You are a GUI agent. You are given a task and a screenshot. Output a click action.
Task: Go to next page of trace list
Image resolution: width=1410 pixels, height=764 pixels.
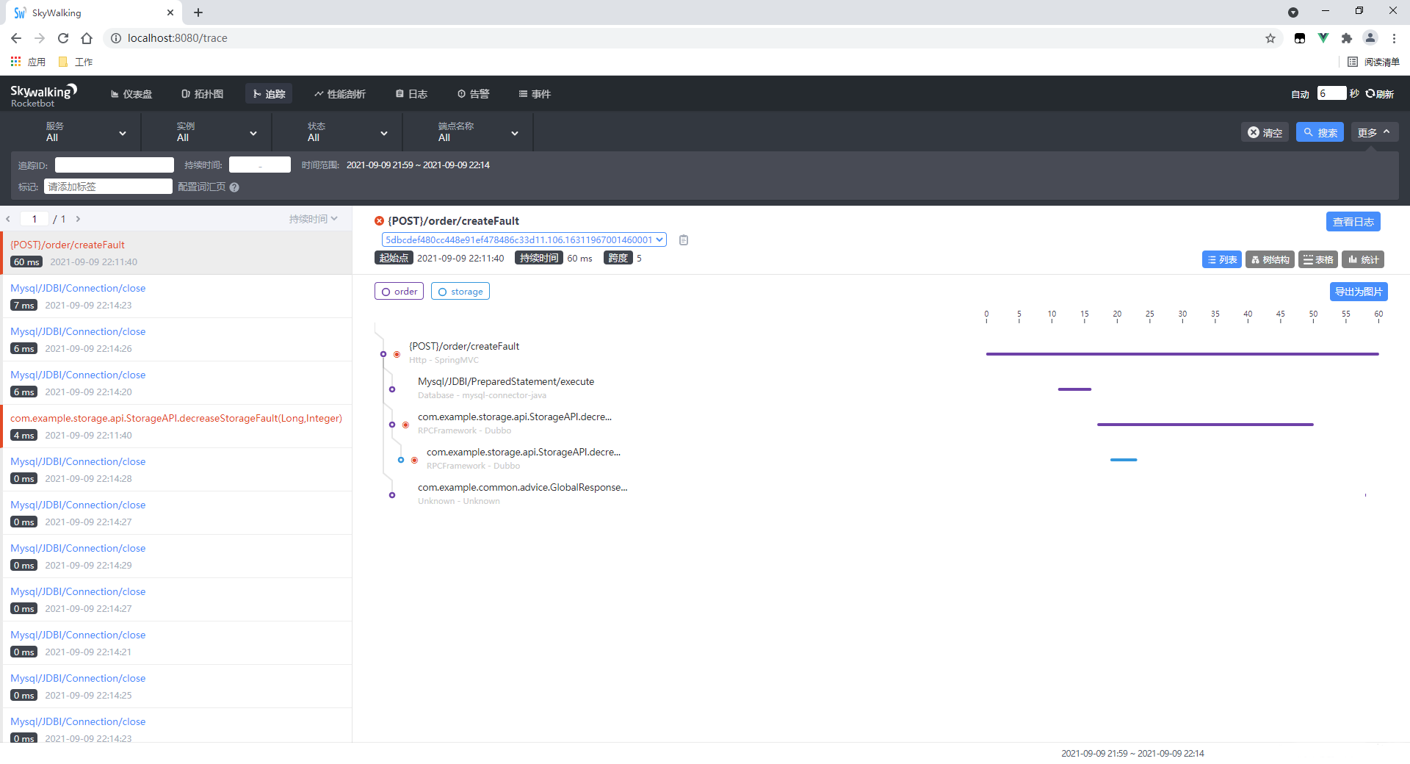(78, 219)
